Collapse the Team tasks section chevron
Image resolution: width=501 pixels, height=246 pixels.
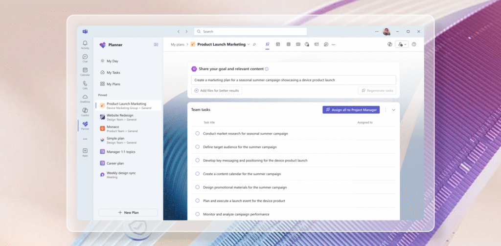[x=394, y=110]
